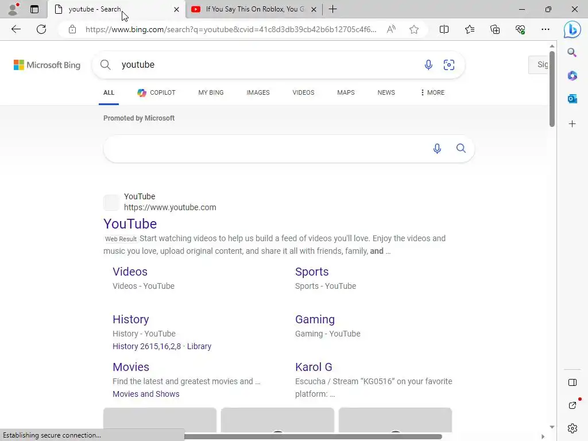Click the scroll-down arrow of page scrollbar
This screenshot has height=441, width=588.
pos(552,427)
